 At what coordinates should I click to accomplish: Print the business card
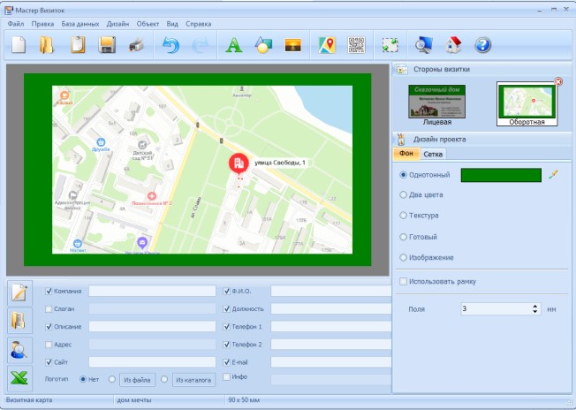coord(136,46)
